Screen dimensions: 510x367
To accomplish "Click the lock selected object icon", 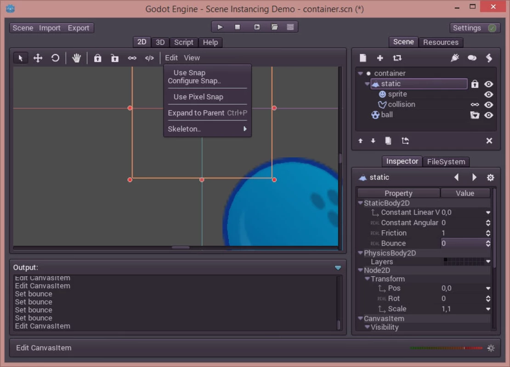I will click(x=97, y=58).
